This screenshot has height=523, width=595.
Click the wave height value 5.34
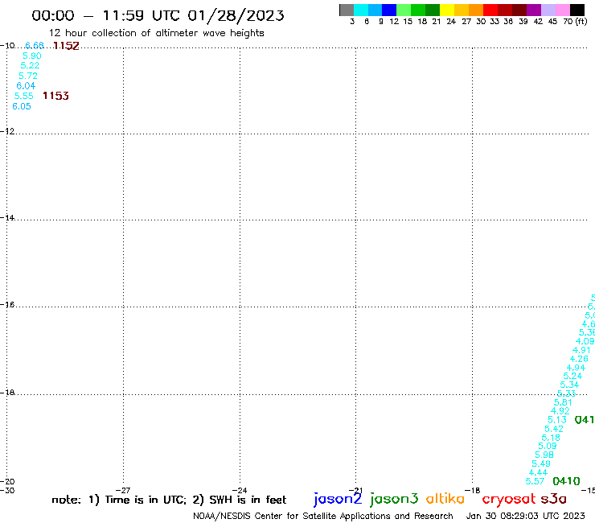tap(569, 385)
